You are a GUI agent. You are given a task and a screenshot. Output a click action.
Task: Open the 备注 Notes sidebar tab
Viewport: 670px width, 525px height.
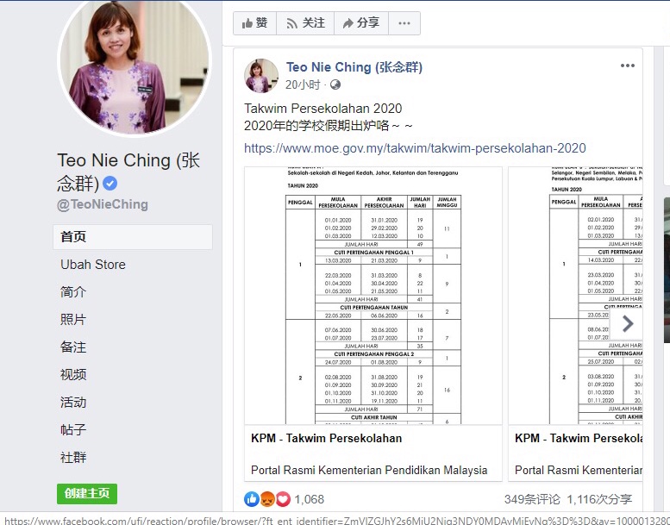(x=73, y=347)
